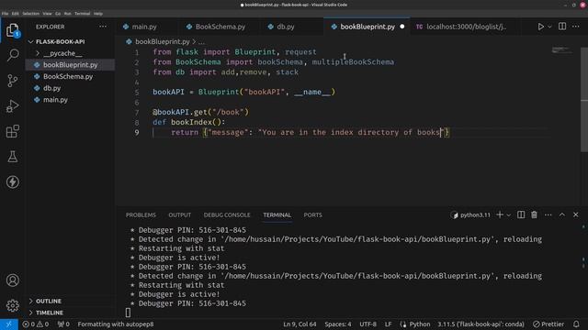Open the Search view in activity bar

[x=12, y=55]
